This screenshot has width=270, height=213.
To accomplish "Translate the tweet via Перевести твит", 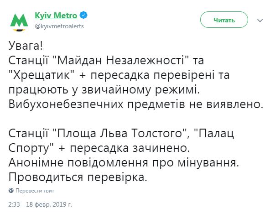I will point(35,191).
